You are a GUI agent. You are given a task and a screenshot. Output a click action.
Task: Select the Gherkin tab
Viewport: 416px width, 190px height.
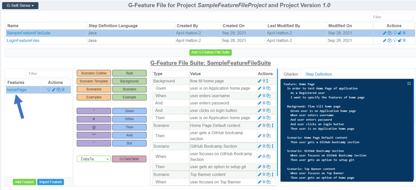291,74
